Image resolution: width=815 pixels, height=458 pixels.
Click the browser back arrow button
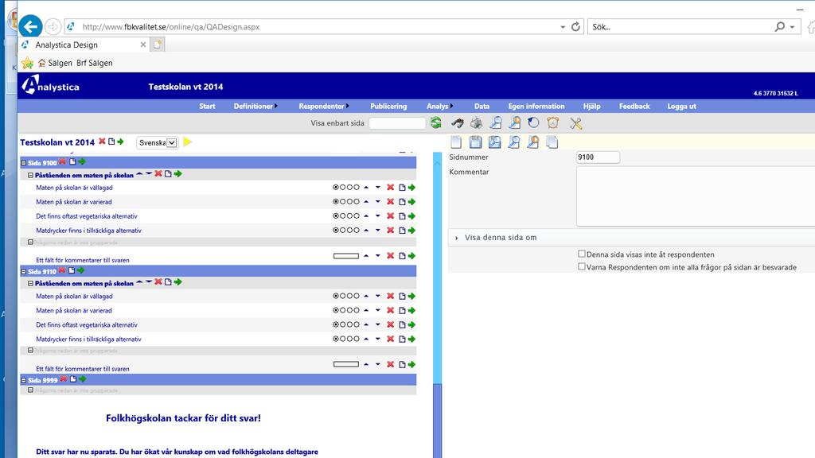(x=30, y=26)
